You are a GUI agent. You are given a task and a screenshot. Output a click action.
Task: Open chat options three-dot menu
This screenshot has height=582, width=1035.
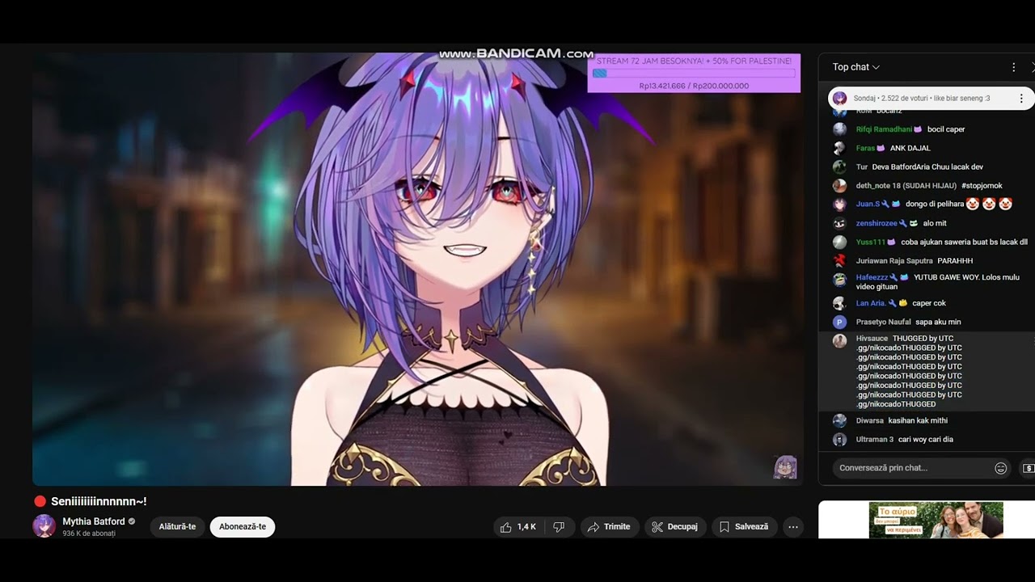coord(1013,68)
